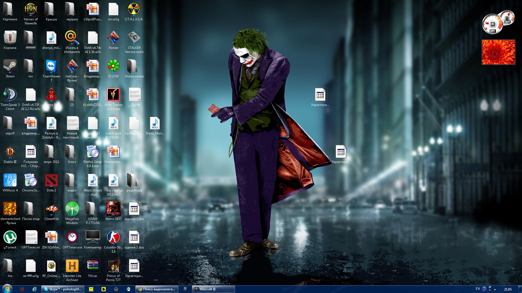Click the red flower slideshow gadget
This screenshot has height=293, width=522.
[498, 52]
